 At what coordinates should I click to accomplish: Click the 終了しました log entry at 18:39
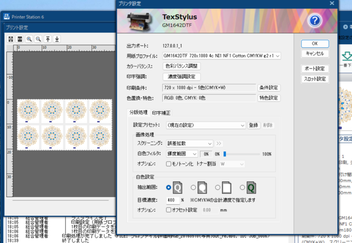pos(75,240)
